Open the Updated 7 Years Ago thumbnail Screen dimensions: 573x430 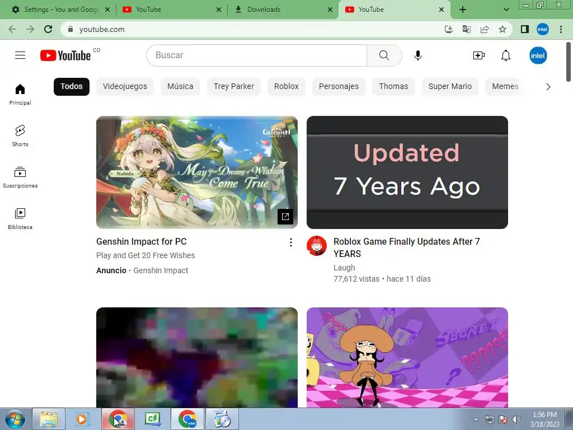coord(407,172)
